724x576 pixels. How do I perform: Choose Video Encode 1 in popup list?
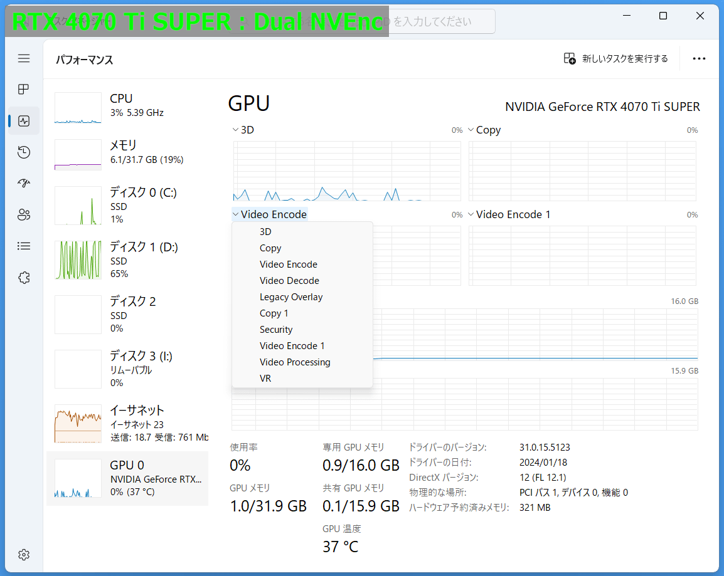coord(302,346)
